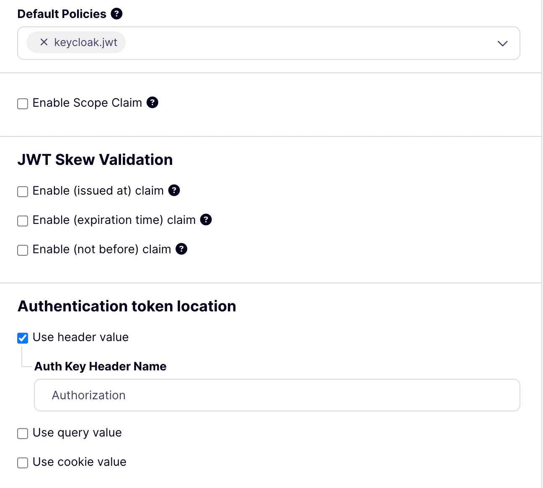This screenshot has width=543, height=488.
Task: Check Enable (expiration time) claim
Action: pyautogui.click(x=22, y=221)
